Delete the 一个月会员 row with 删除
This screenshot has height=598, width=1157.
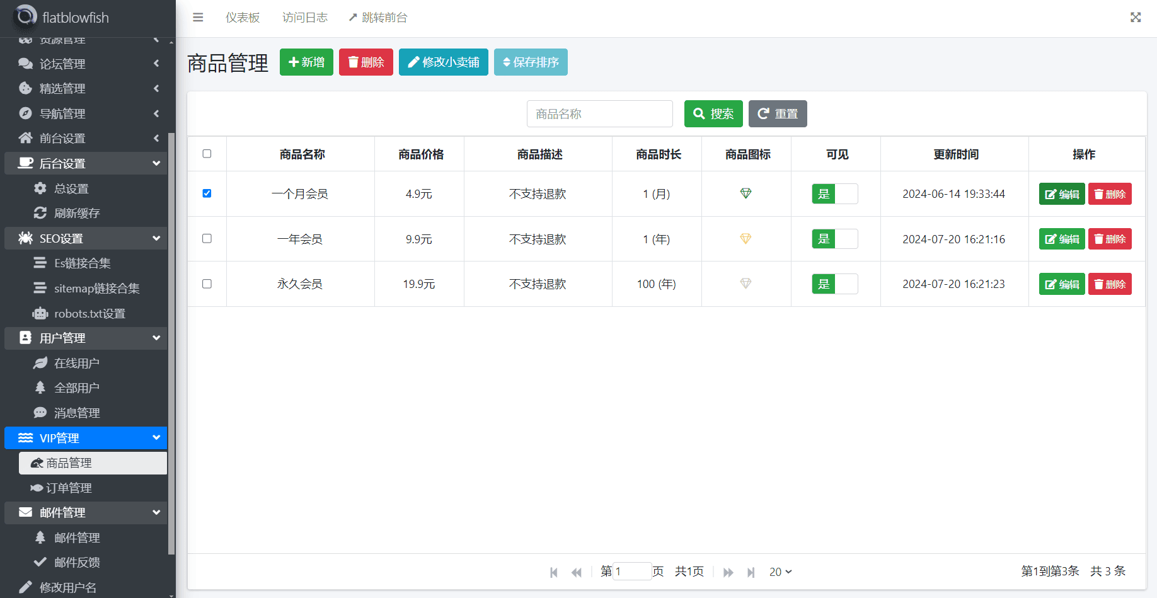tap(1110, 194)
